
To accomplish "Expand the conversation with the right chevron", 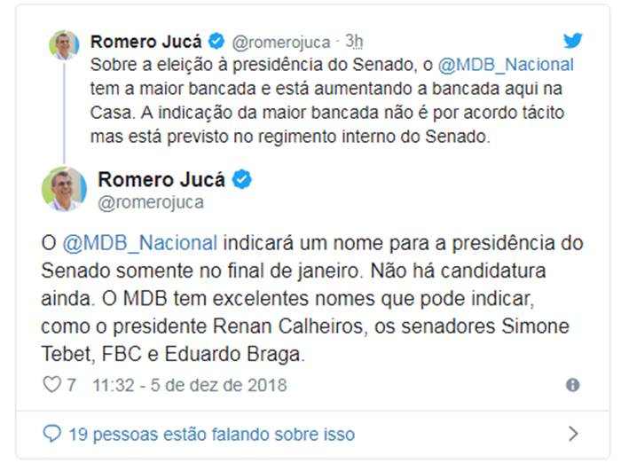I will pos(572,435).
